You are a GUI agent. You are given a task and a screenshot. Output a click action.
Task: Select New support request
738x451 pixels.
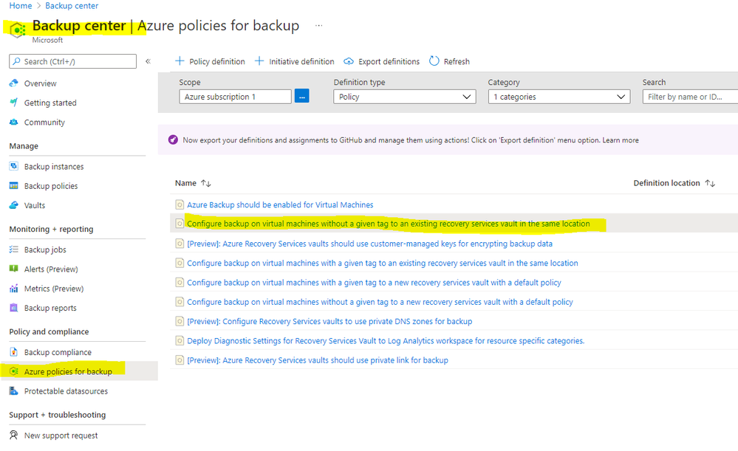point(61,435)
